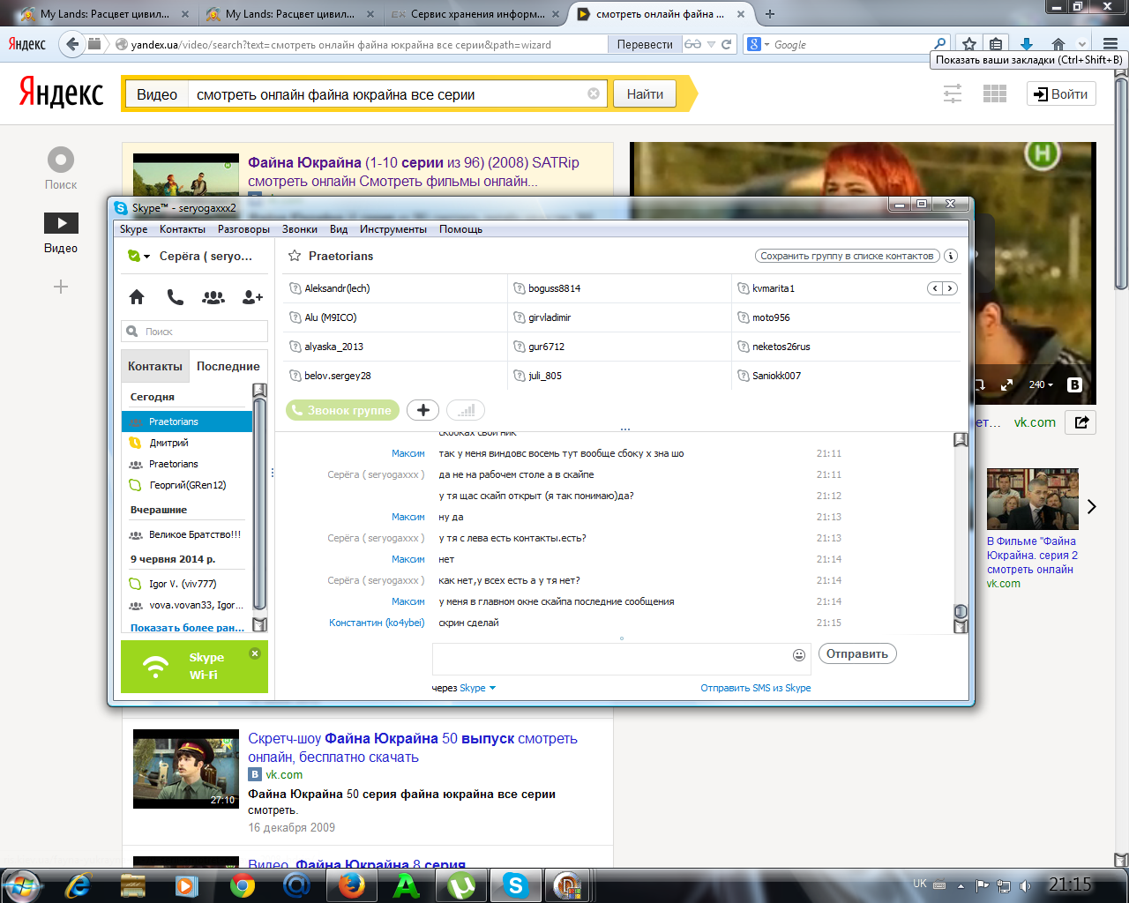Create a new group in Skype
Viewport: 1129px width, 903px height.
(213, 297)
